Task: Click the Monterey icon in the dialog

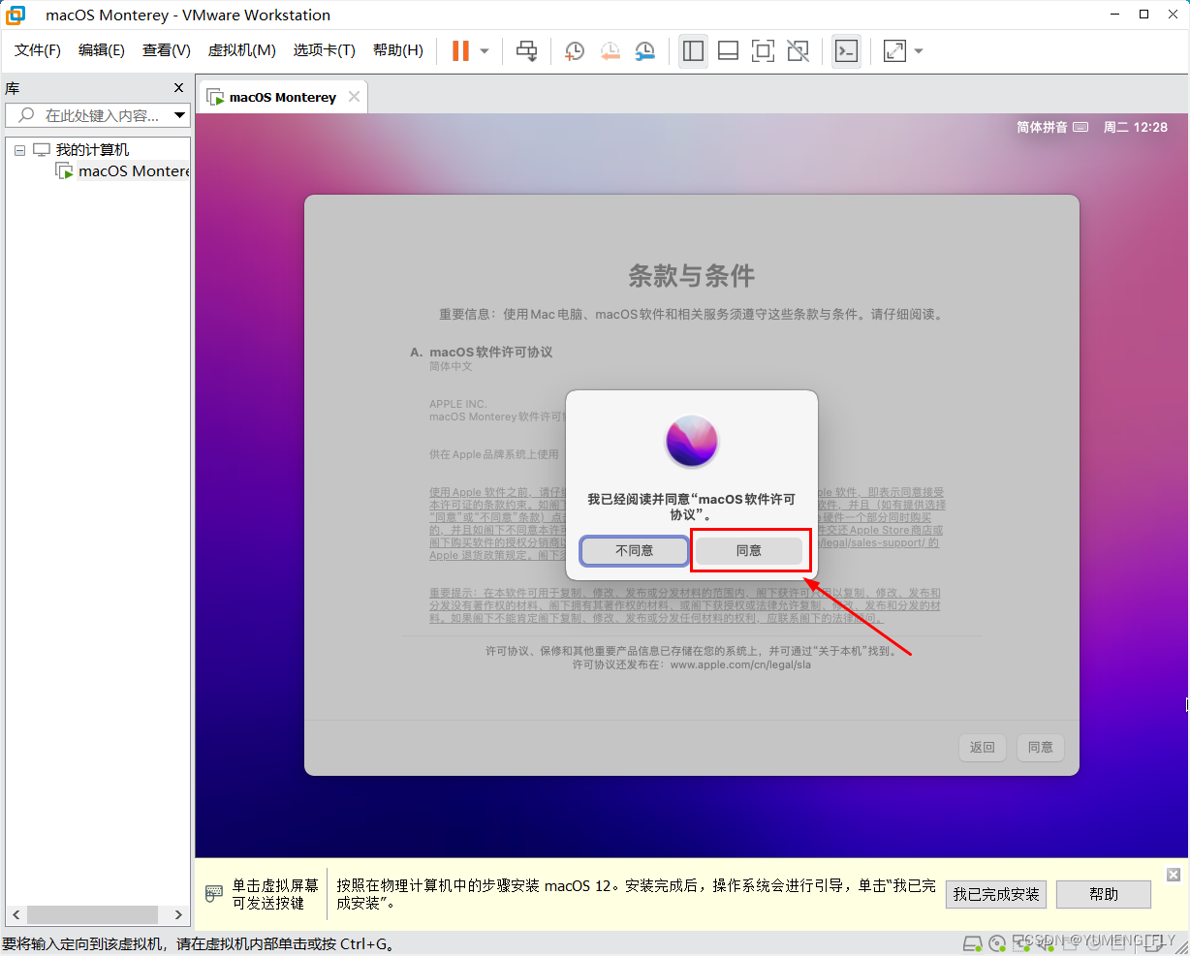Action: tap(692, 441)
